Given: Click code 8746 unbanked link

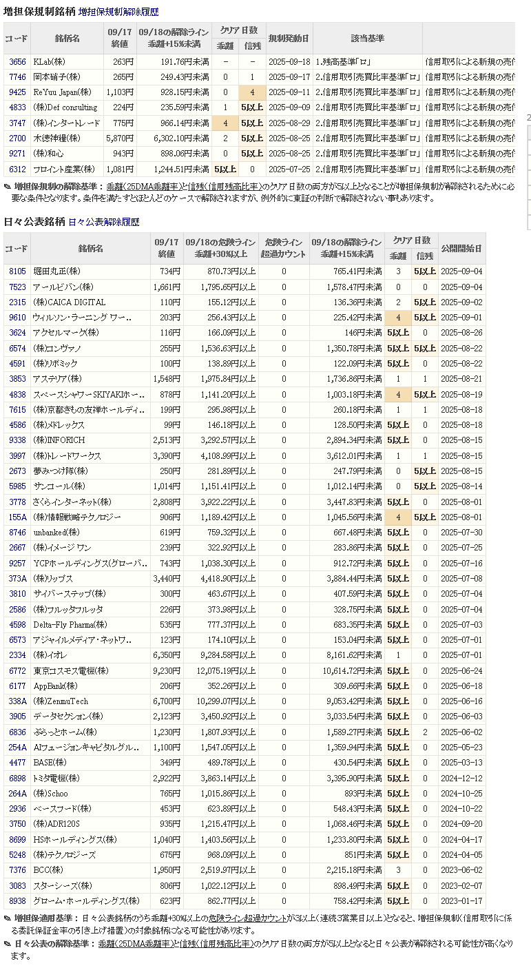Looking at the screenshot, I should point(17,532).
